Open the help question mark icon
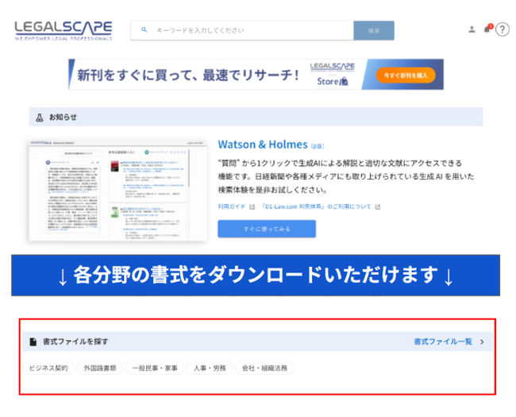 [503, 29]
